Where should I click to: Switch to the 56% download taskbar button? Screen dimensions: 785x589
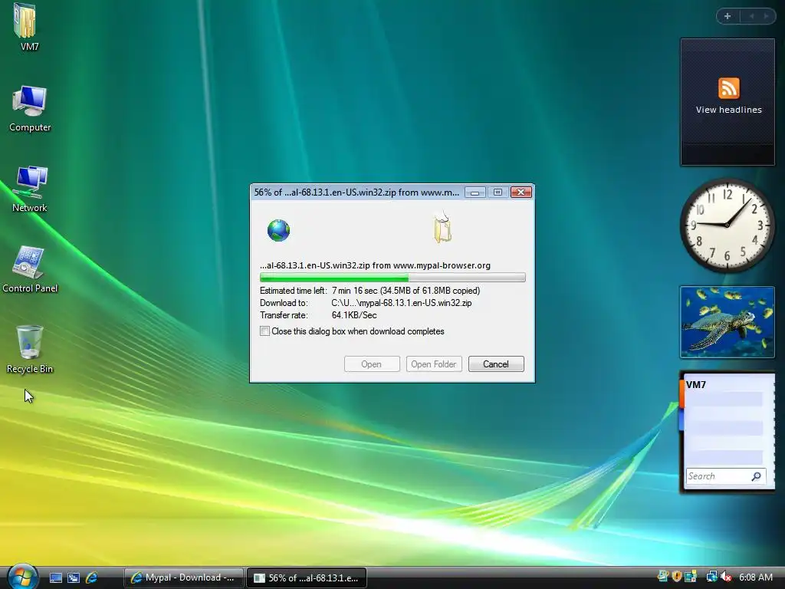click(x=307, y=577)
